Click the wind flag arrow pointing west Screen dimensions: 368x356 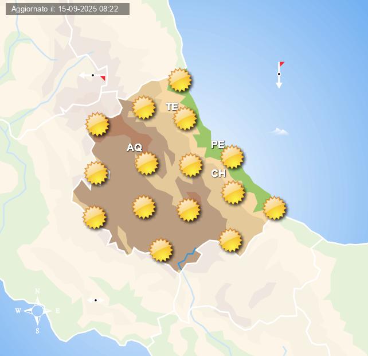pos(92,76)
